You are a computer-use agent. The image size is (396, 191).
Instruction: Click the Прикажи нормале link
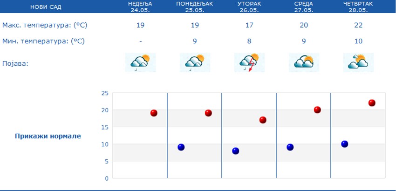click(x=48, y=136)
